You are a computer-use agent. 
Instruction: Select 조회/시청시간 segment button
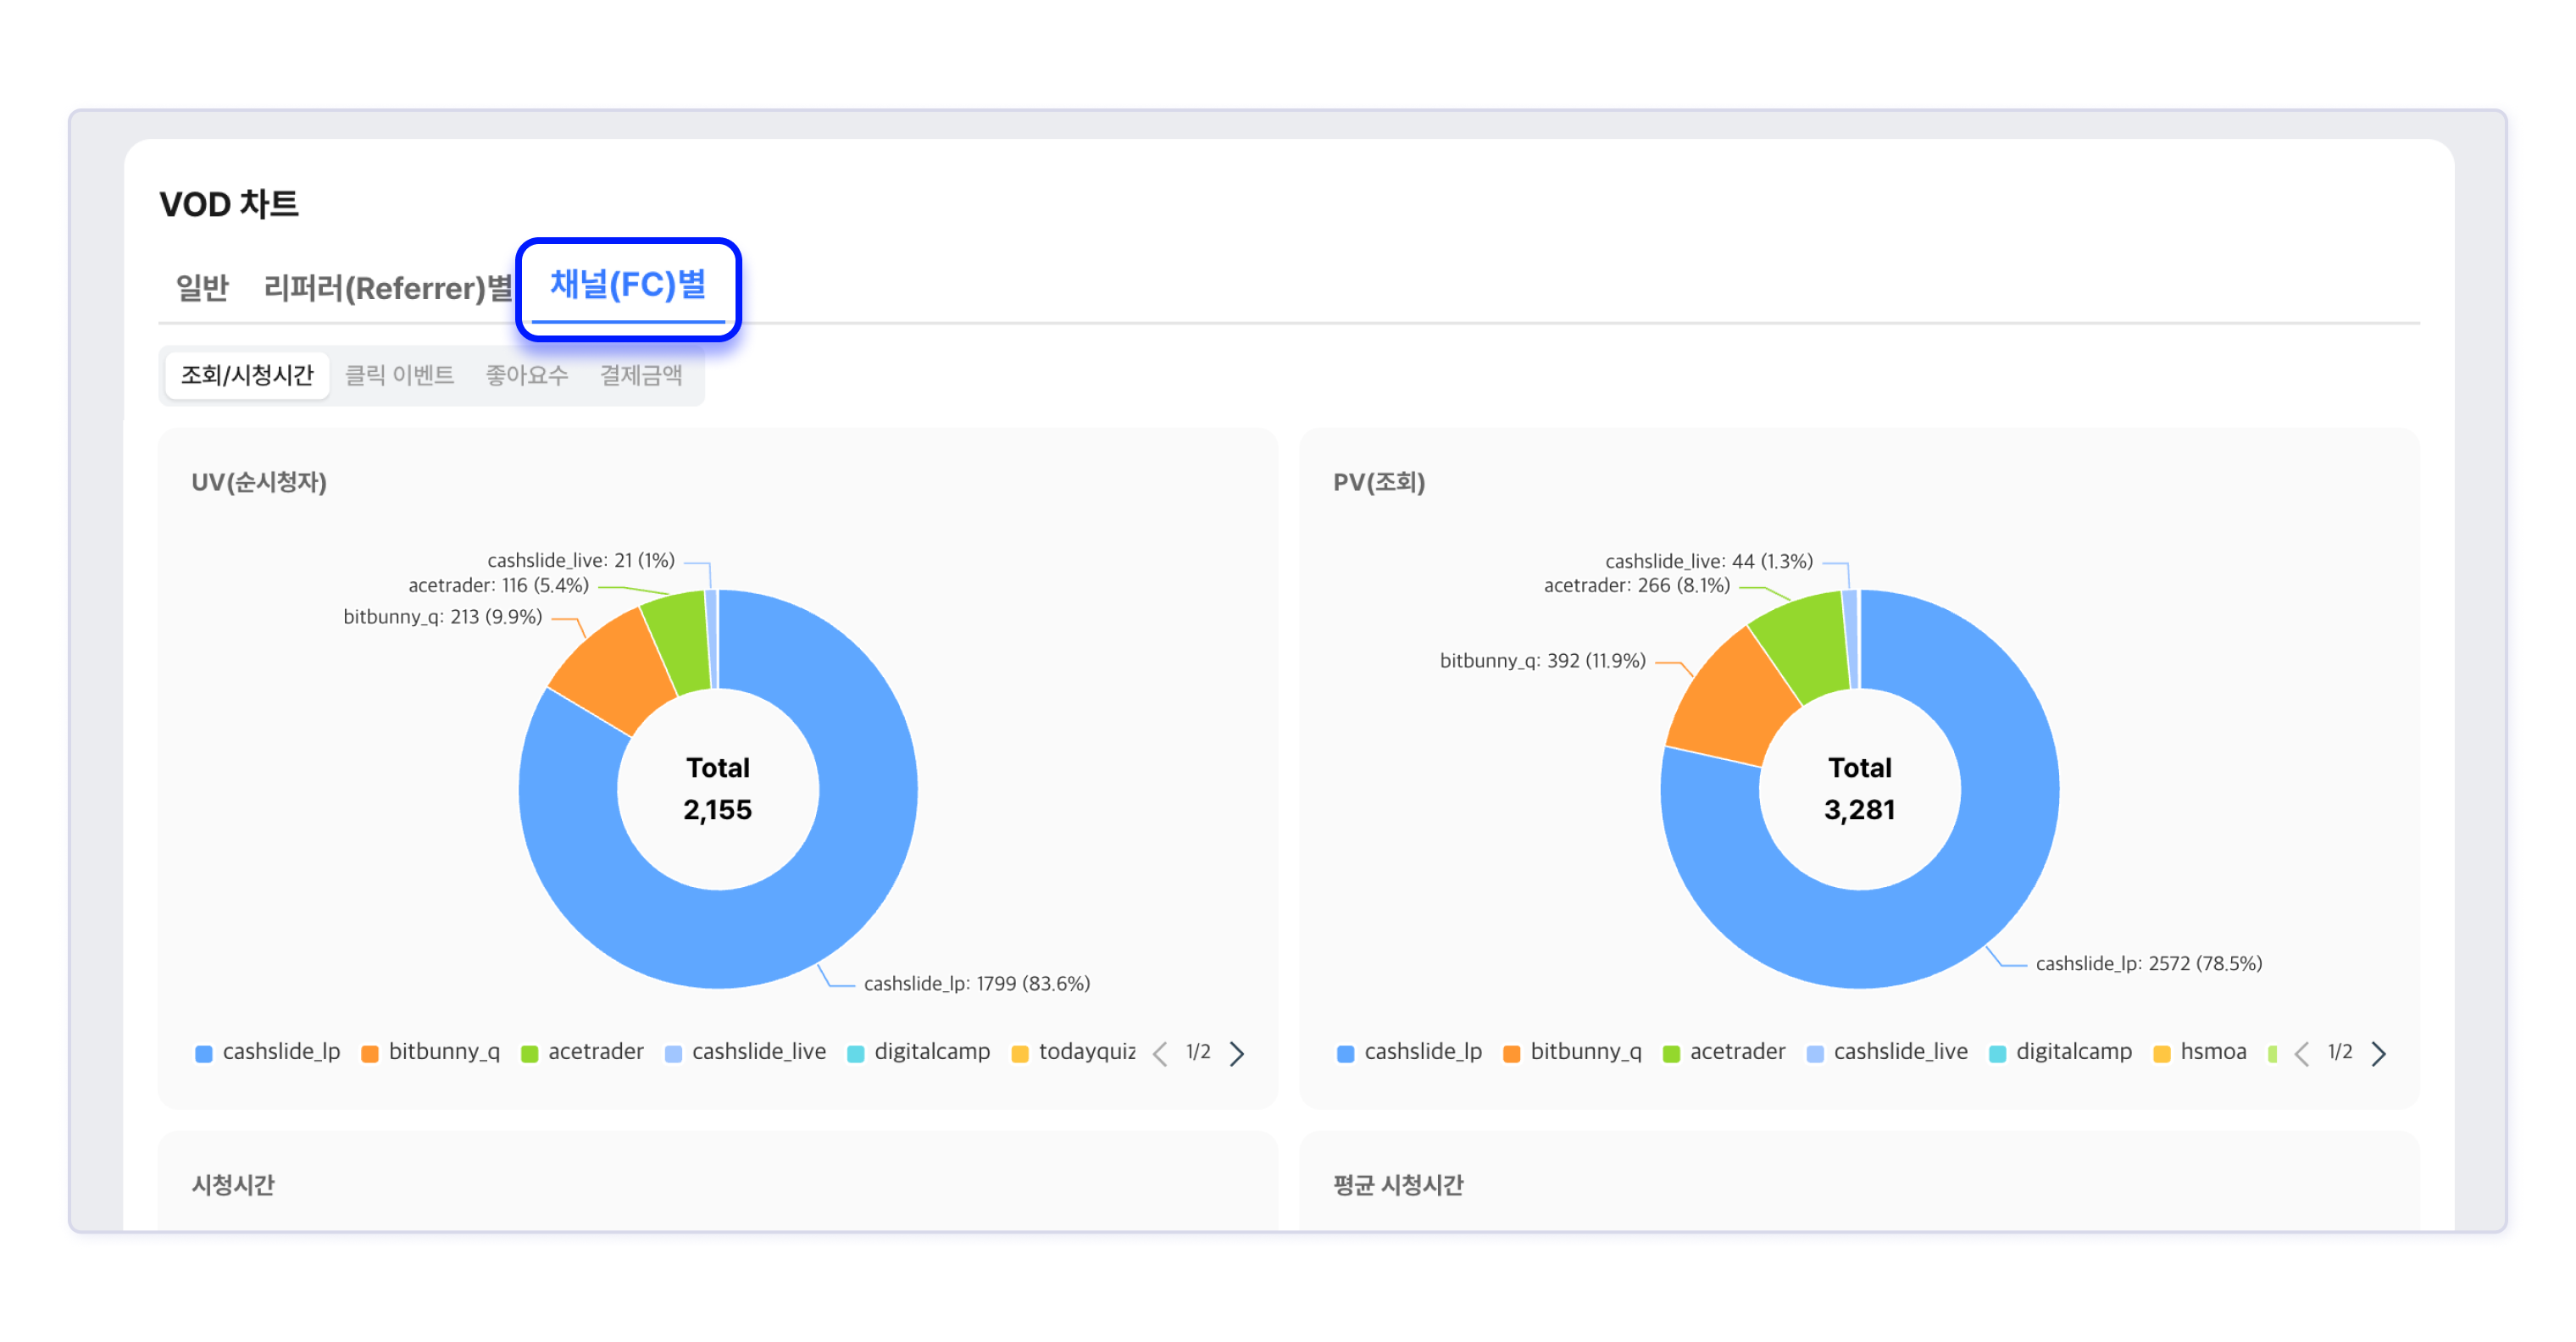point(246,375)
